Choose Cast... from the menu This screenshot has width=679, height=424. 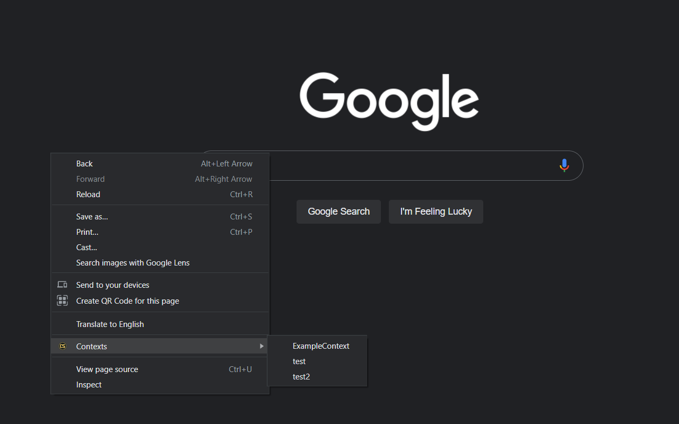[x=160, y=248]
